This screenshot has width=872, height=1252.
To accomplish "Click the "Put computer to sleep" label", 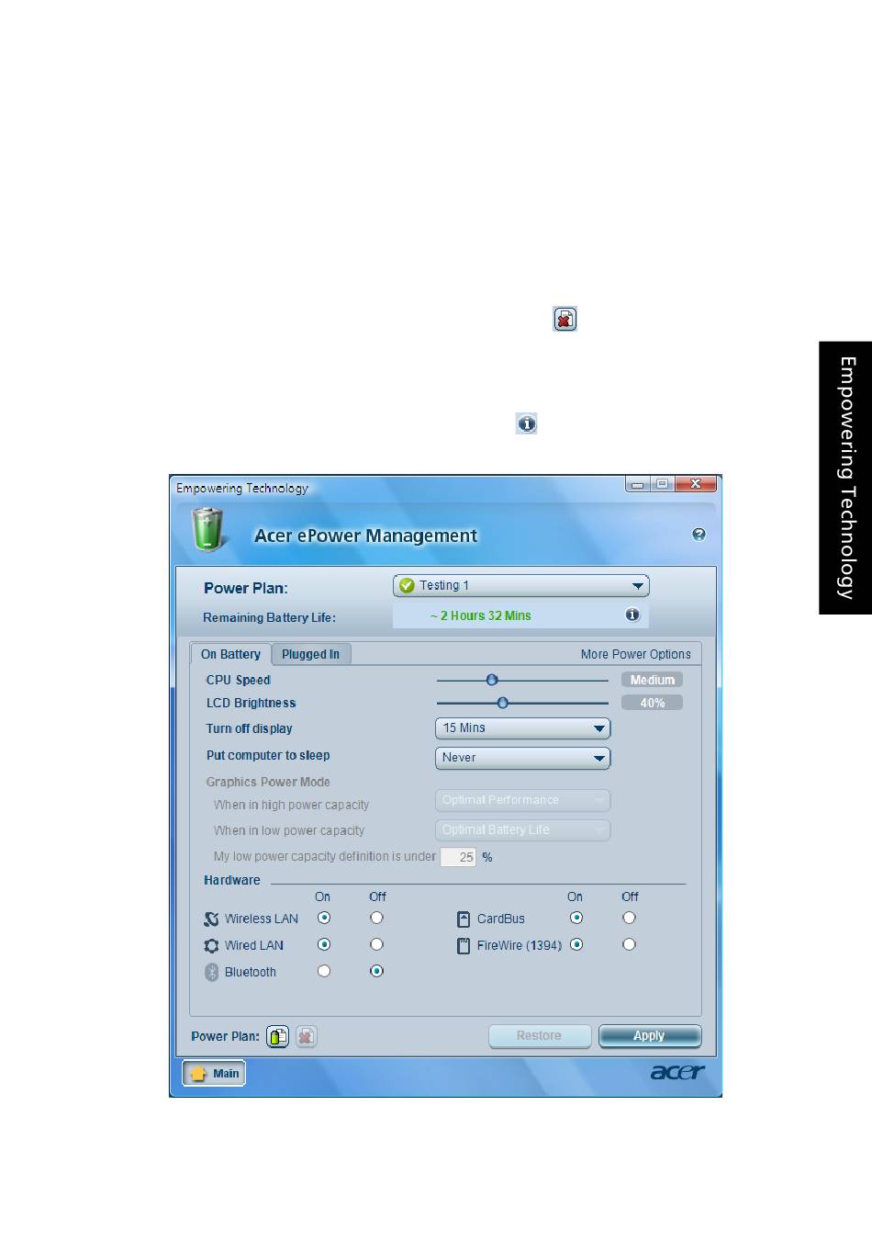I will click(x=268, y=755).
